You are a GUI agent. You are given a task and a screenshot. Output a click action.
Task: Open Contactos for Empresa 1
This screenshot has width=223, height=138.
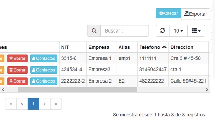[44, 58]
